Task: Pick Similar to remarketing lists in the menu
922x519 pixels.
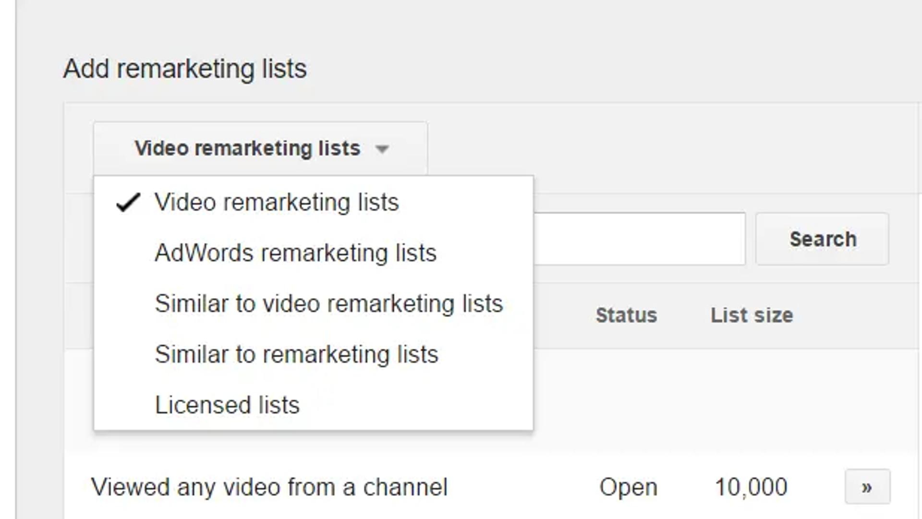Action: tap(314, 355)
